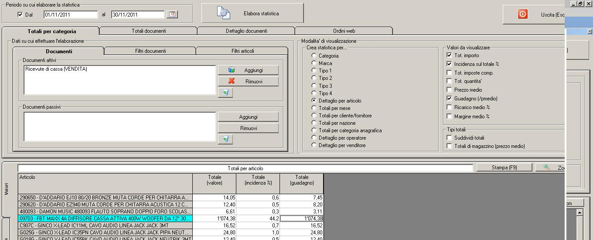Select the Tipo 4 radio button
The image size is (593, 240).
[314, 93]
